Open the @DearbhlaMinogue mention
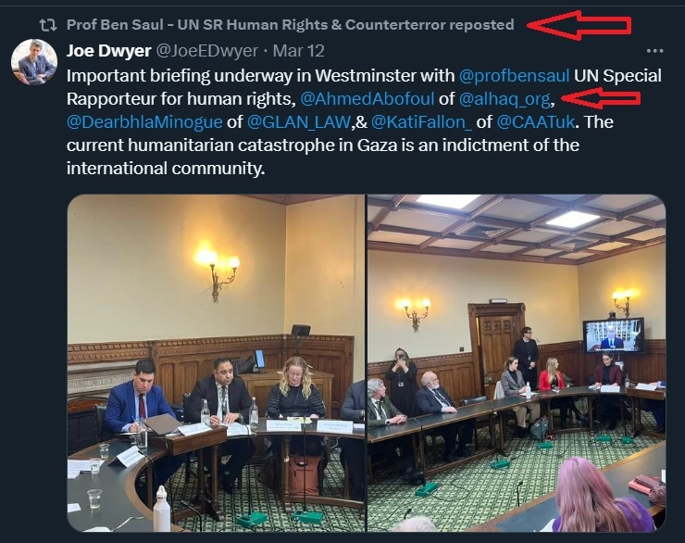 (x=144, y=121)
